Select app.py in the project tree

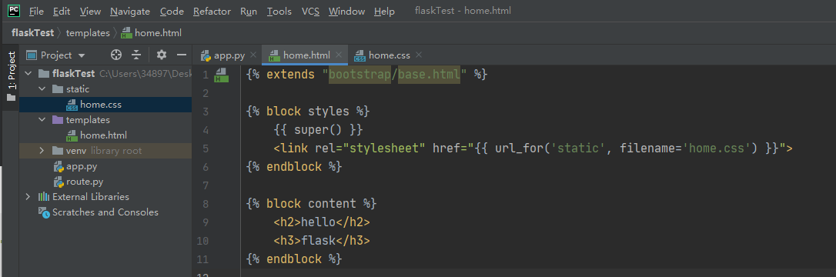click(x=105, y=166)
